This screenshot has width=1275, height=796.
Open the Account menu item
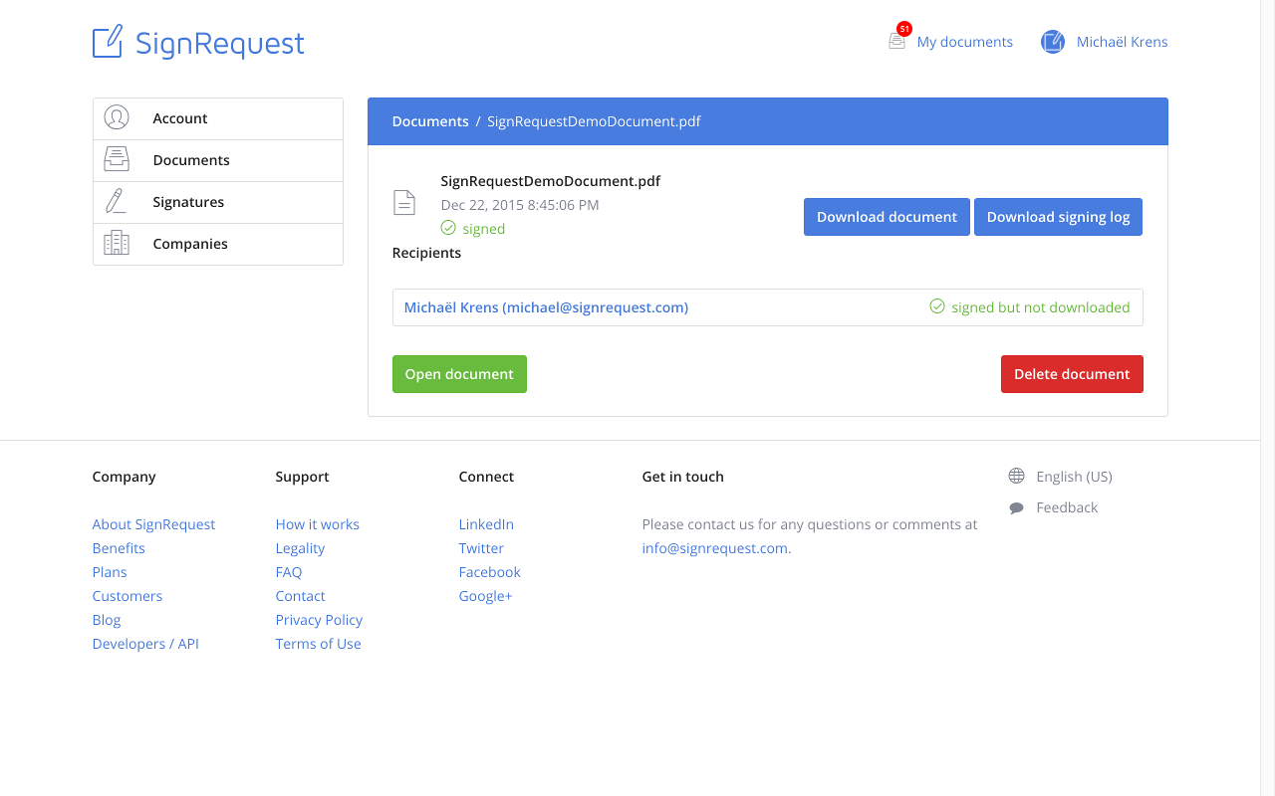coord(218,118)
